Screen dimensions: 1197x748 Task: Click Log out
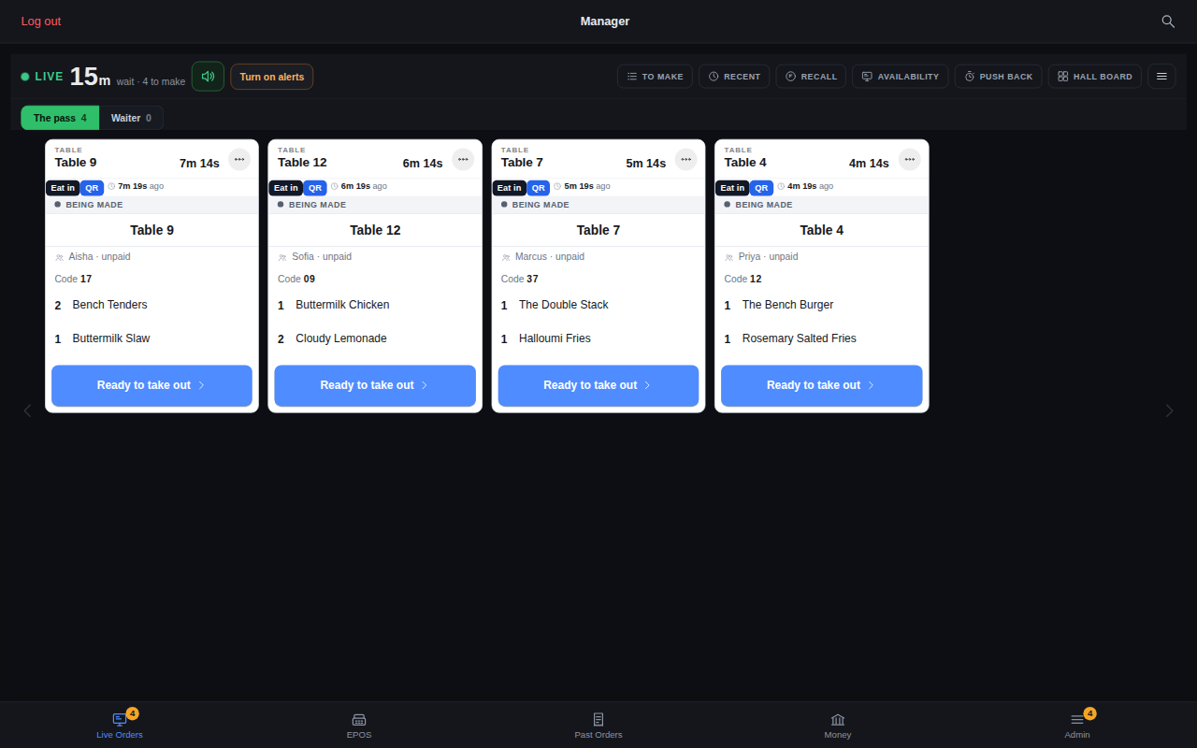[x=41, y=22]
